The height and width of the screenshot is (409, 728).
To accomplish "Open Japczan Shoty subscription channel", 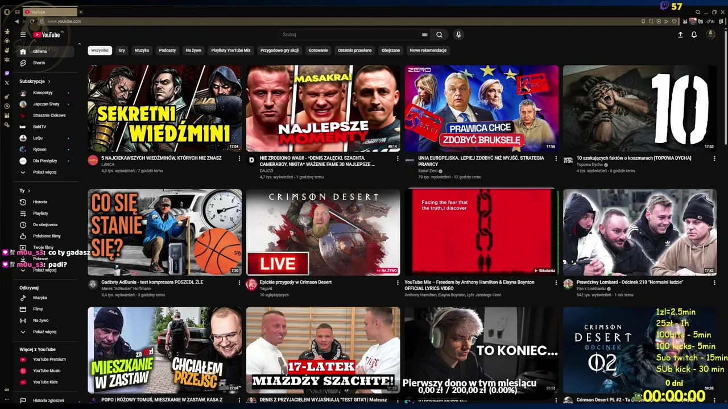I will [x=45, y=104].
